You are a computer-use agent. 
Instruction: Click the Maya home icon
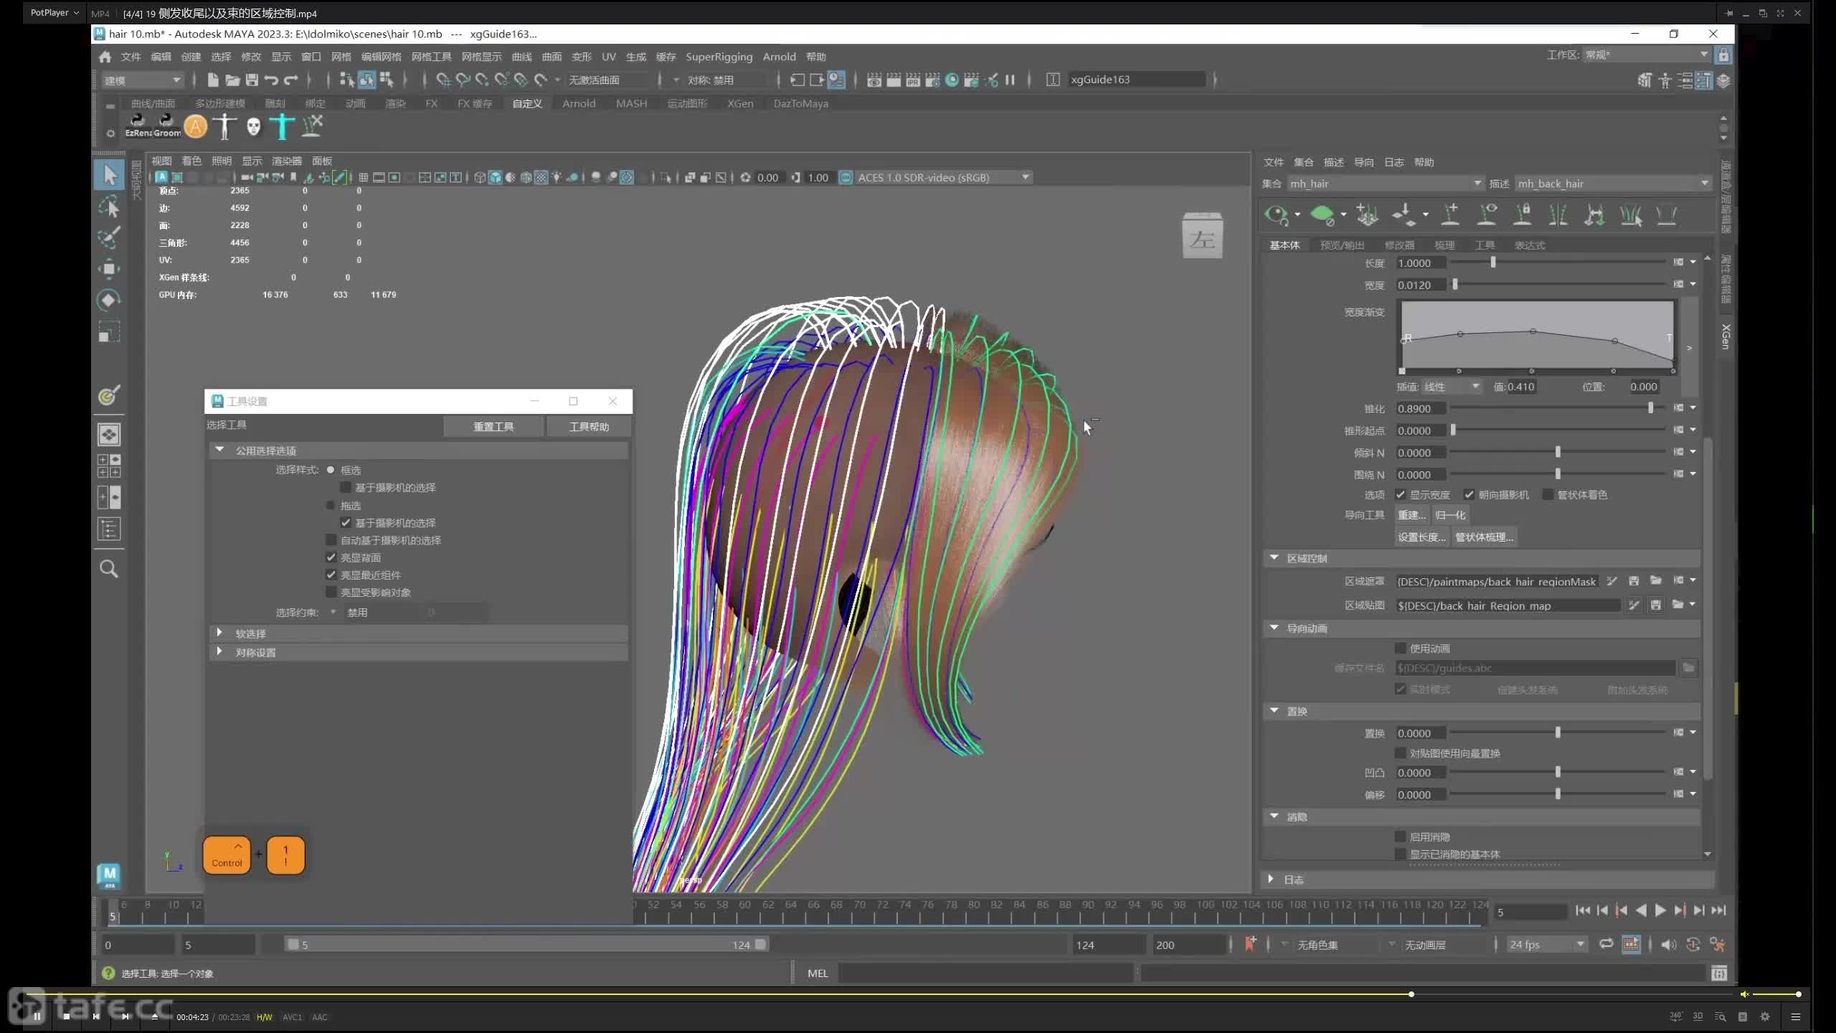pos(105,57)
